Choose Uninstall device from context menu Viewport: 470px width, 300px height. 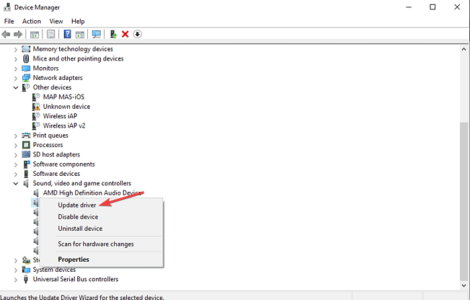click(80, 229)
